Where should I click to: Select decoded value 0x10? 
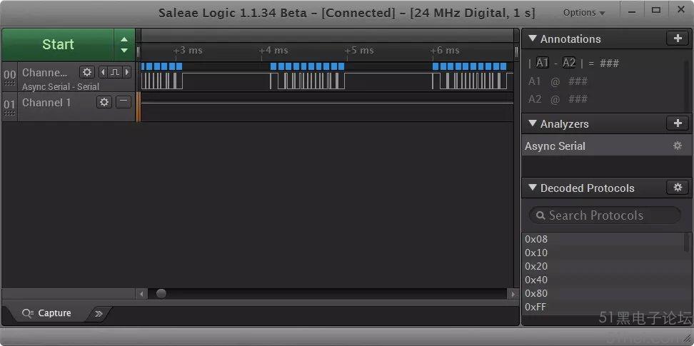tap(603, 253)
